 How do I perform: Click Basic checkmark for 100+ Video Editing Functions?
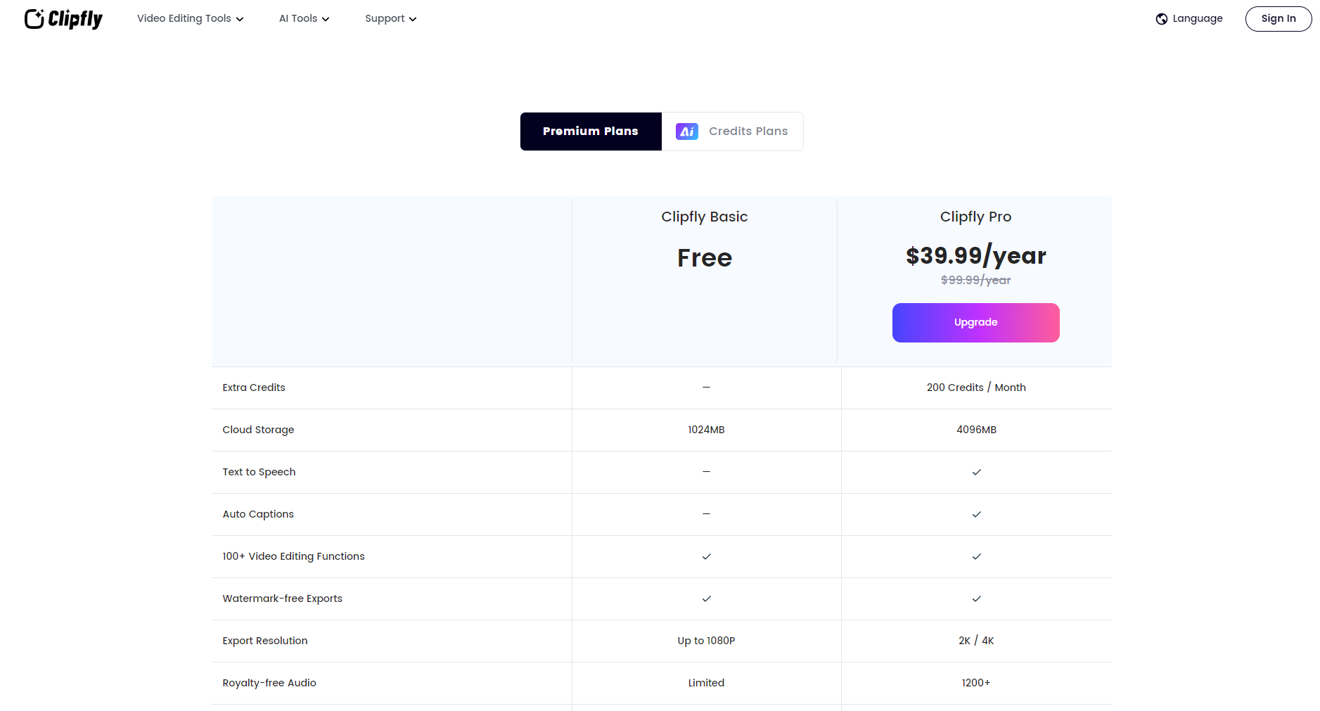pyautogui.click(x=706, y=556)
